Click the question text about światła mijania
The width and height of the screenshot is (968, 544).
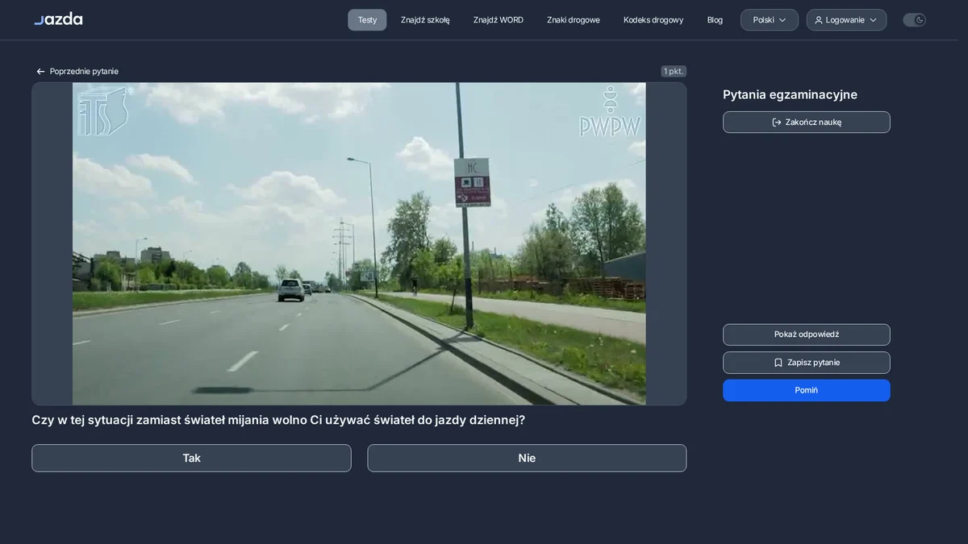tap(278, 420)
